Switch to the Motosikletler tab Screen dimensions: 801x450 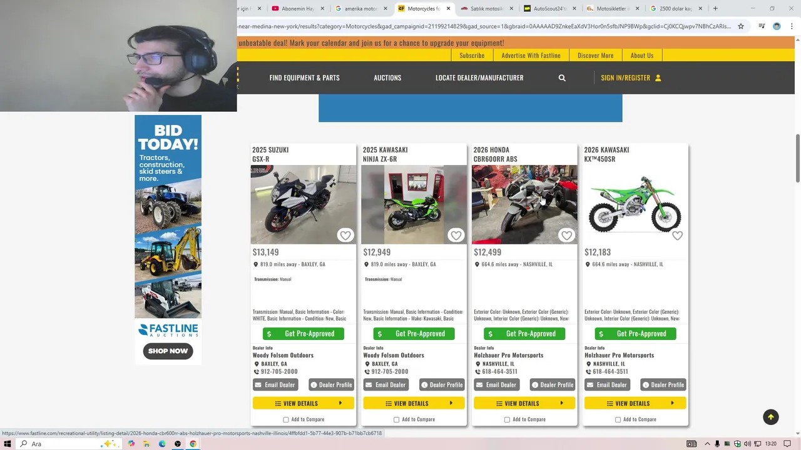(x=613, y=9)
